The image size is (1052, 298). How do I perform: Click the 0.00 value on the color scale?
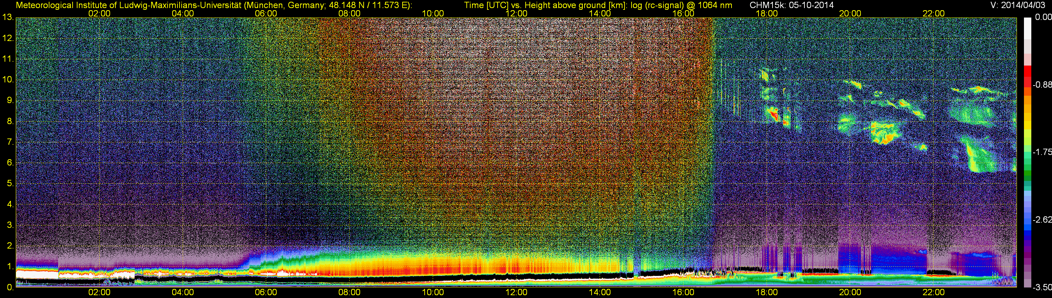[1043, 17]
